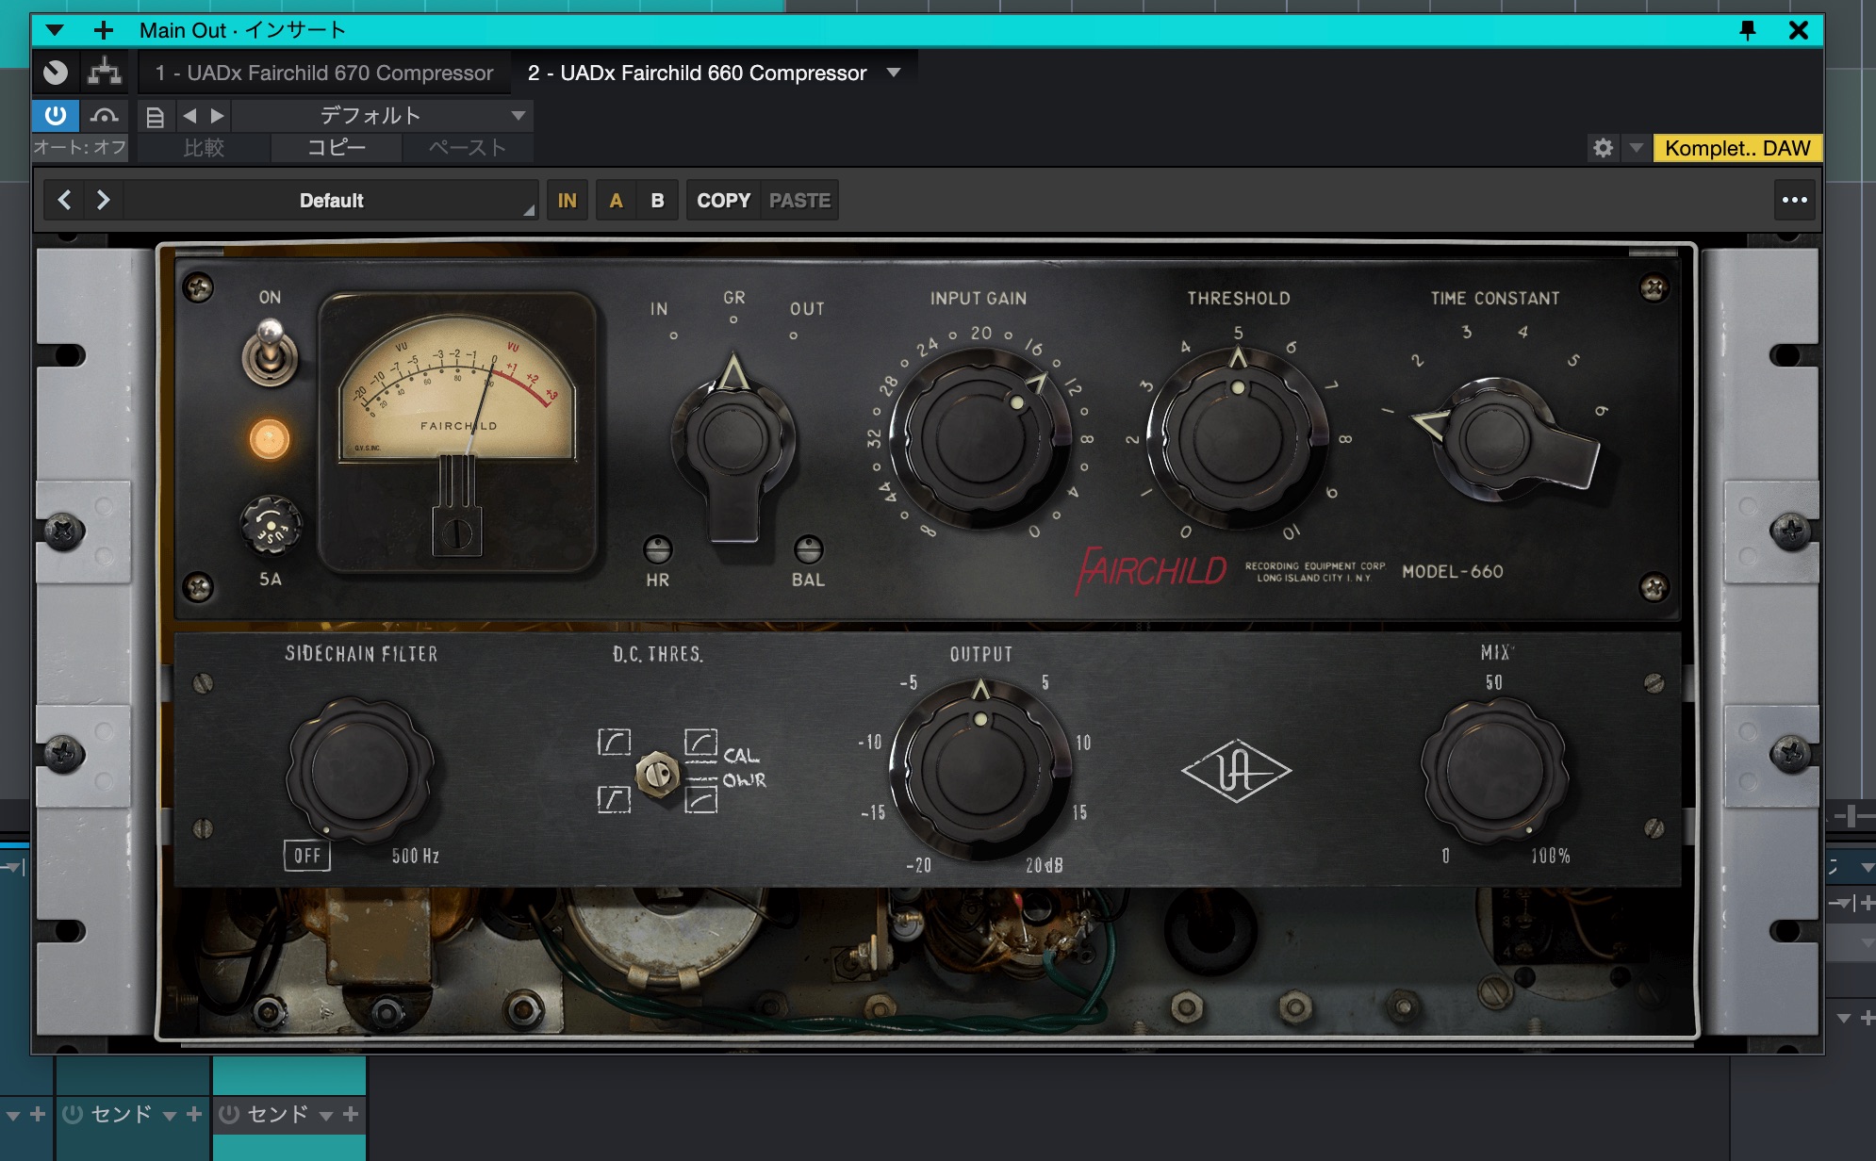Click the MIX knob
1876x1161 pixels.
pyautogui.click(x=1495, y=771)
